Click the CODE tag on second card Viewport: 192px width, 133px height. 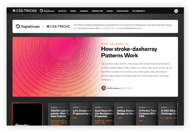tap(75, 118)
